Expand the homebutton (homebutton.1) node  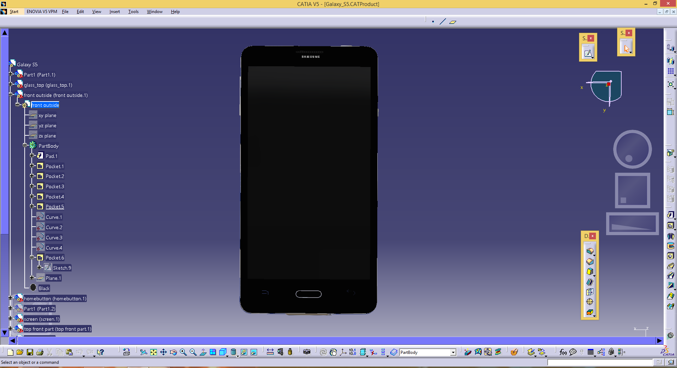(x=11, y=298)
